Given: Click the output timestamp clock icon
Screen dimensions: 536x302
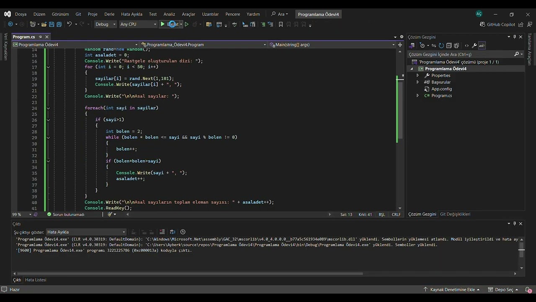Looking at the screenshot, I should [x=183, y=232].
